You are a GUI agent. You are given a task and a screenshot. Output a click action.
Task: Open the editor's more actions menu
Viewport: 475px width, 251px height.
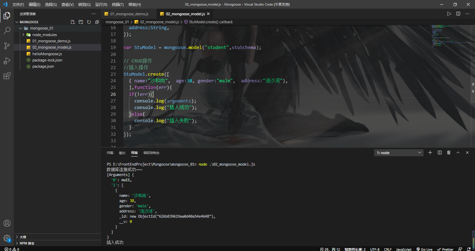click(467, 14)
